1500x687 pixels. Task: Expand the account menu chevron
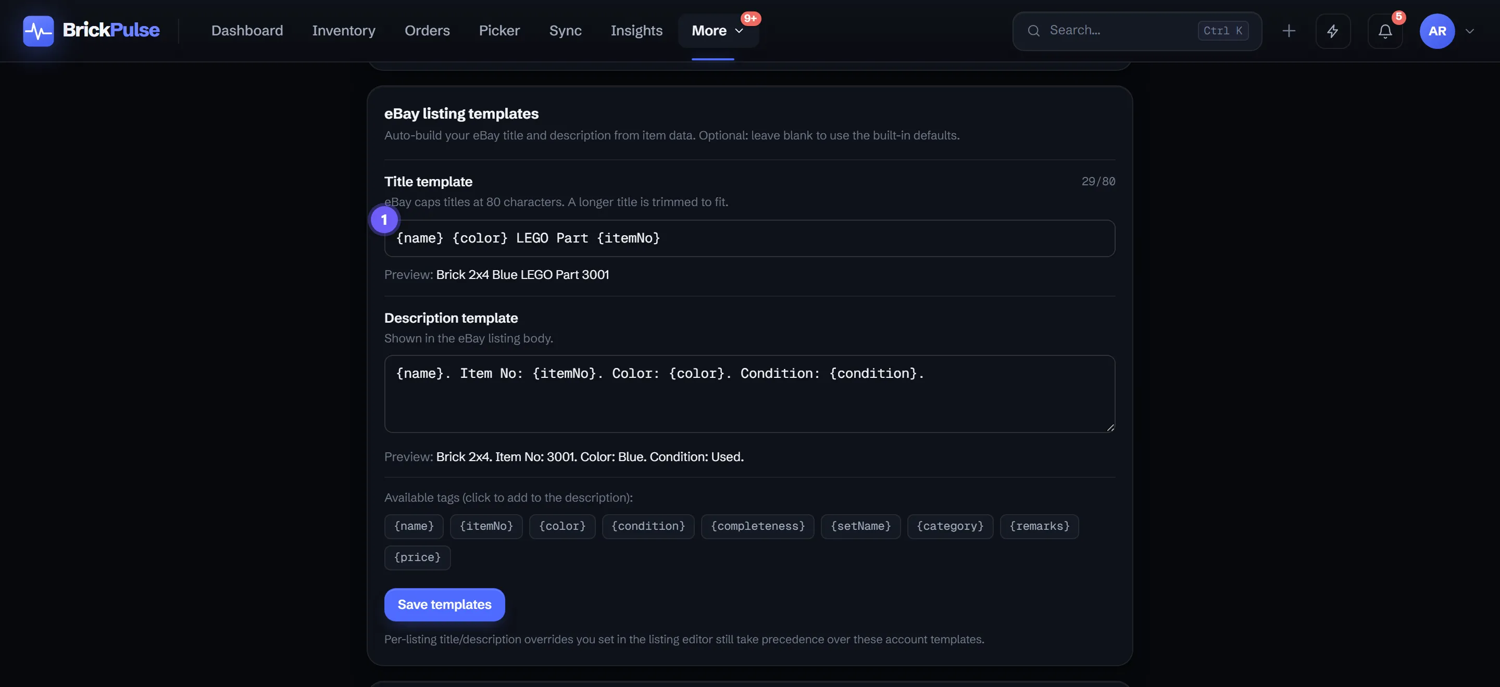(1470, 31)
